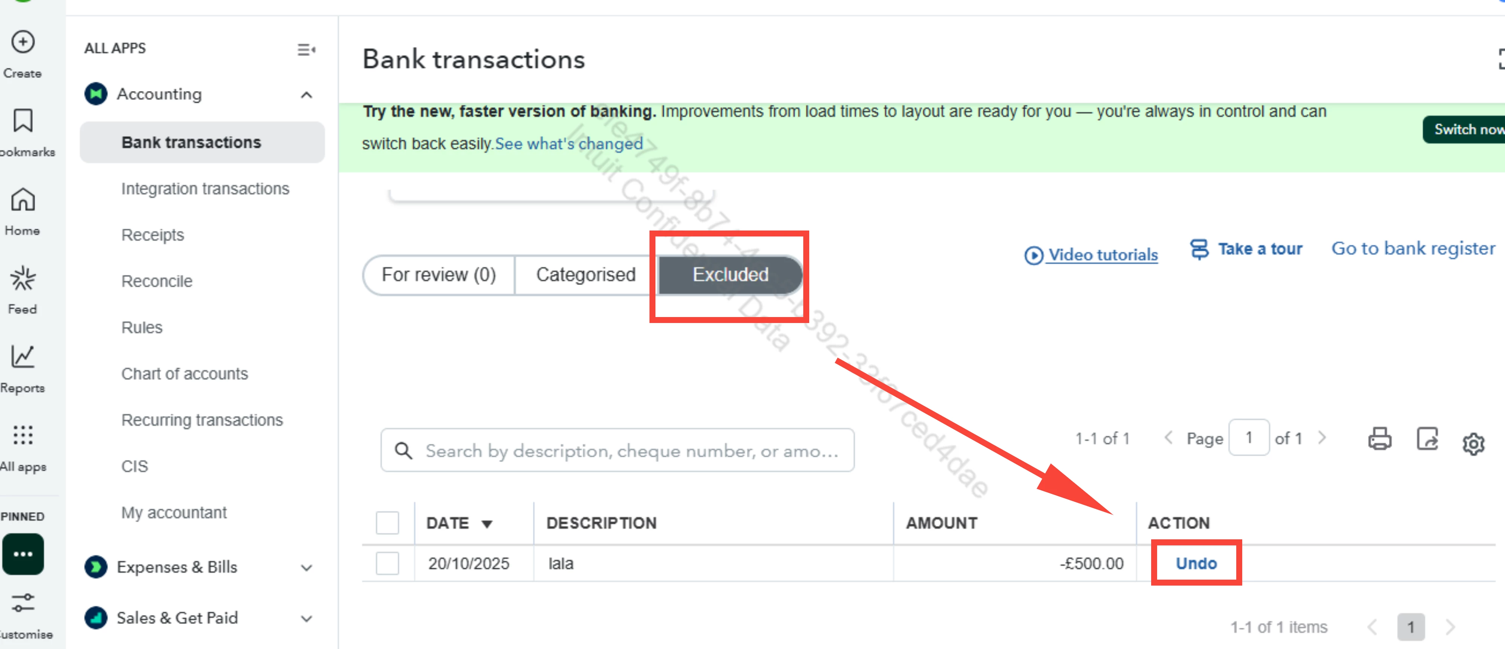Image resolution: width=1505 pixels, height=649 pixels.
Task: Open the Feed sparkle icon
Action: pos(23,278)
